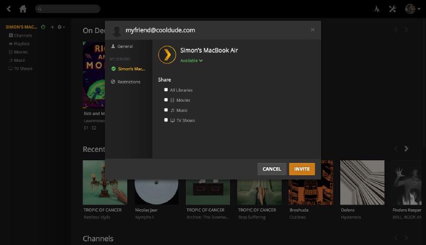The height and width of the screenshot is (245, 426).
Task: Click the Hysteresis album title
Action: pyautogui.click(x=351, y=217)
